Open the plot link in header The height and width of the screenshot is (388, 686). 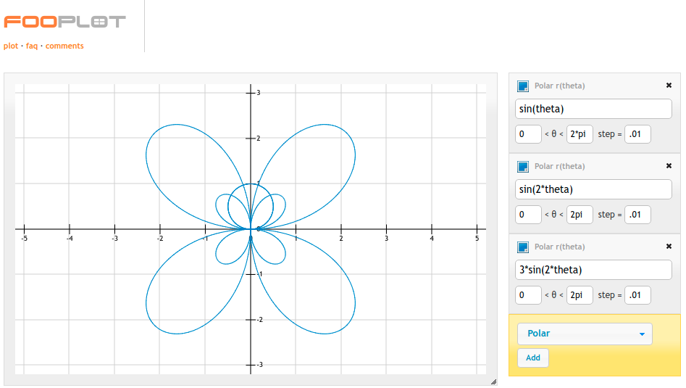pyautogui.click(x=11, y=46)
